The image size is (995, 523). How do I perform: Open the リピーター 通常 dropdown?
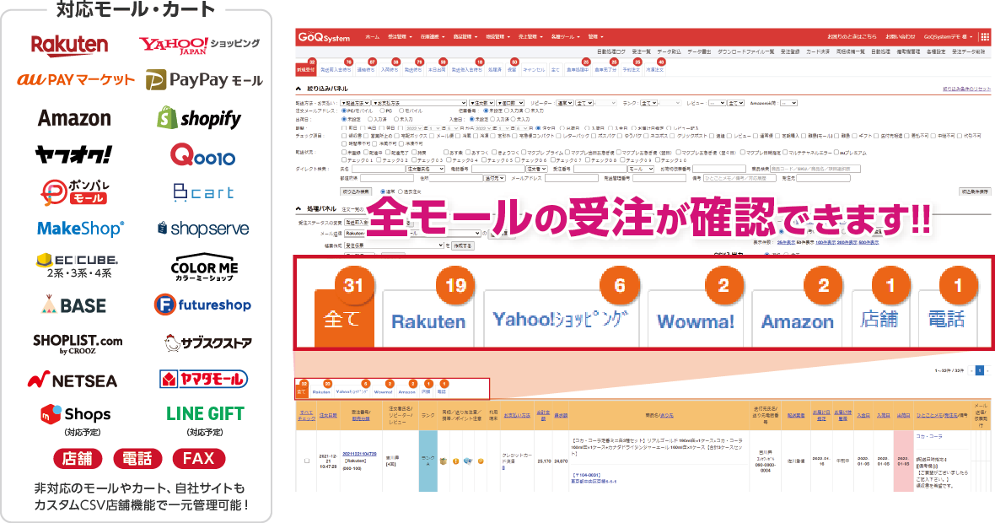point(564,103)
